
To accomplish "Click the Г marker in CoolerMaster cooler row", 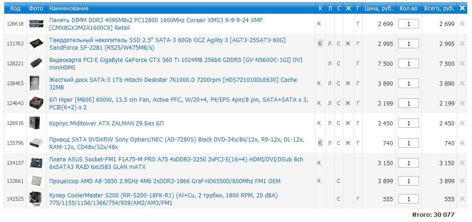I will point(358,199).
